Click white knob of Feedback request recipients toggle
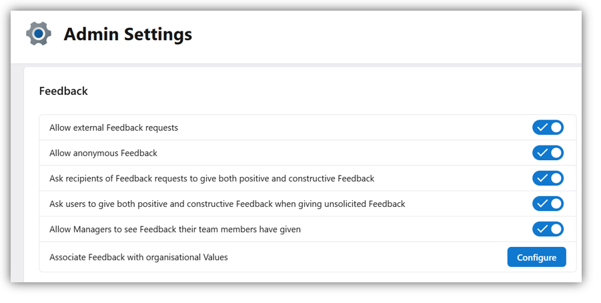Screen dimensions: 601x303 [x=556, y=178]
